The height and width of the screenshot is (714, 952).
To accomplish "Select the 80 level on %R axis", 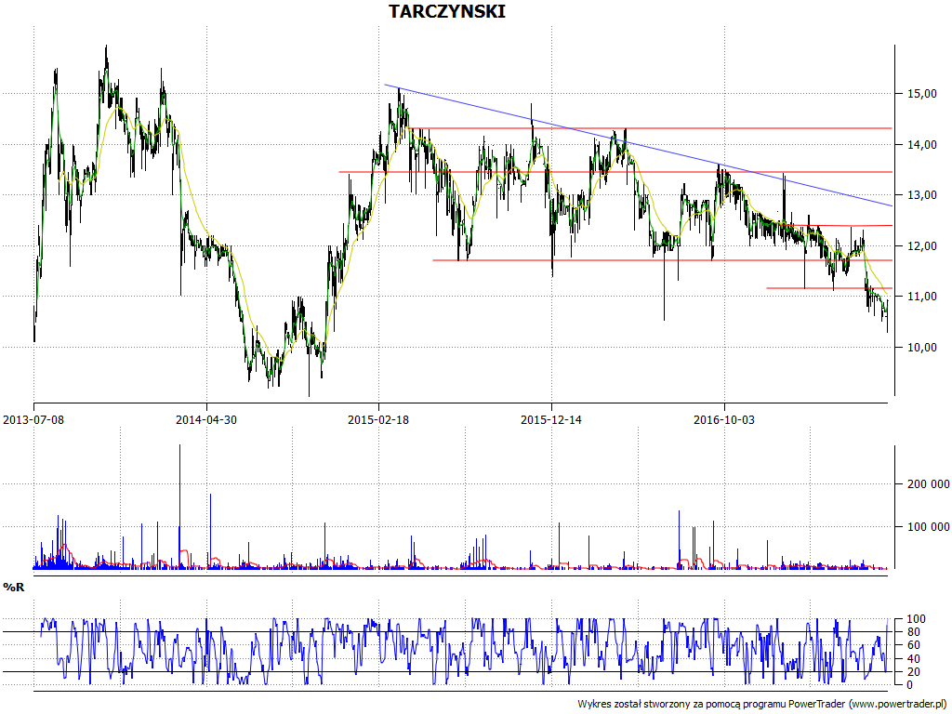I will [x=916, y=632].
